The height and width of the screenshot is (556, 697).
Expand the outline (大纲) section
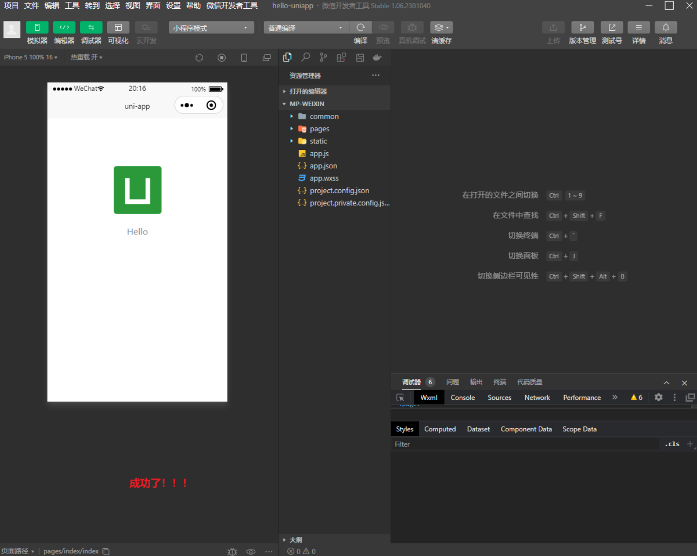pyautogui.click(x=335, y=539)
